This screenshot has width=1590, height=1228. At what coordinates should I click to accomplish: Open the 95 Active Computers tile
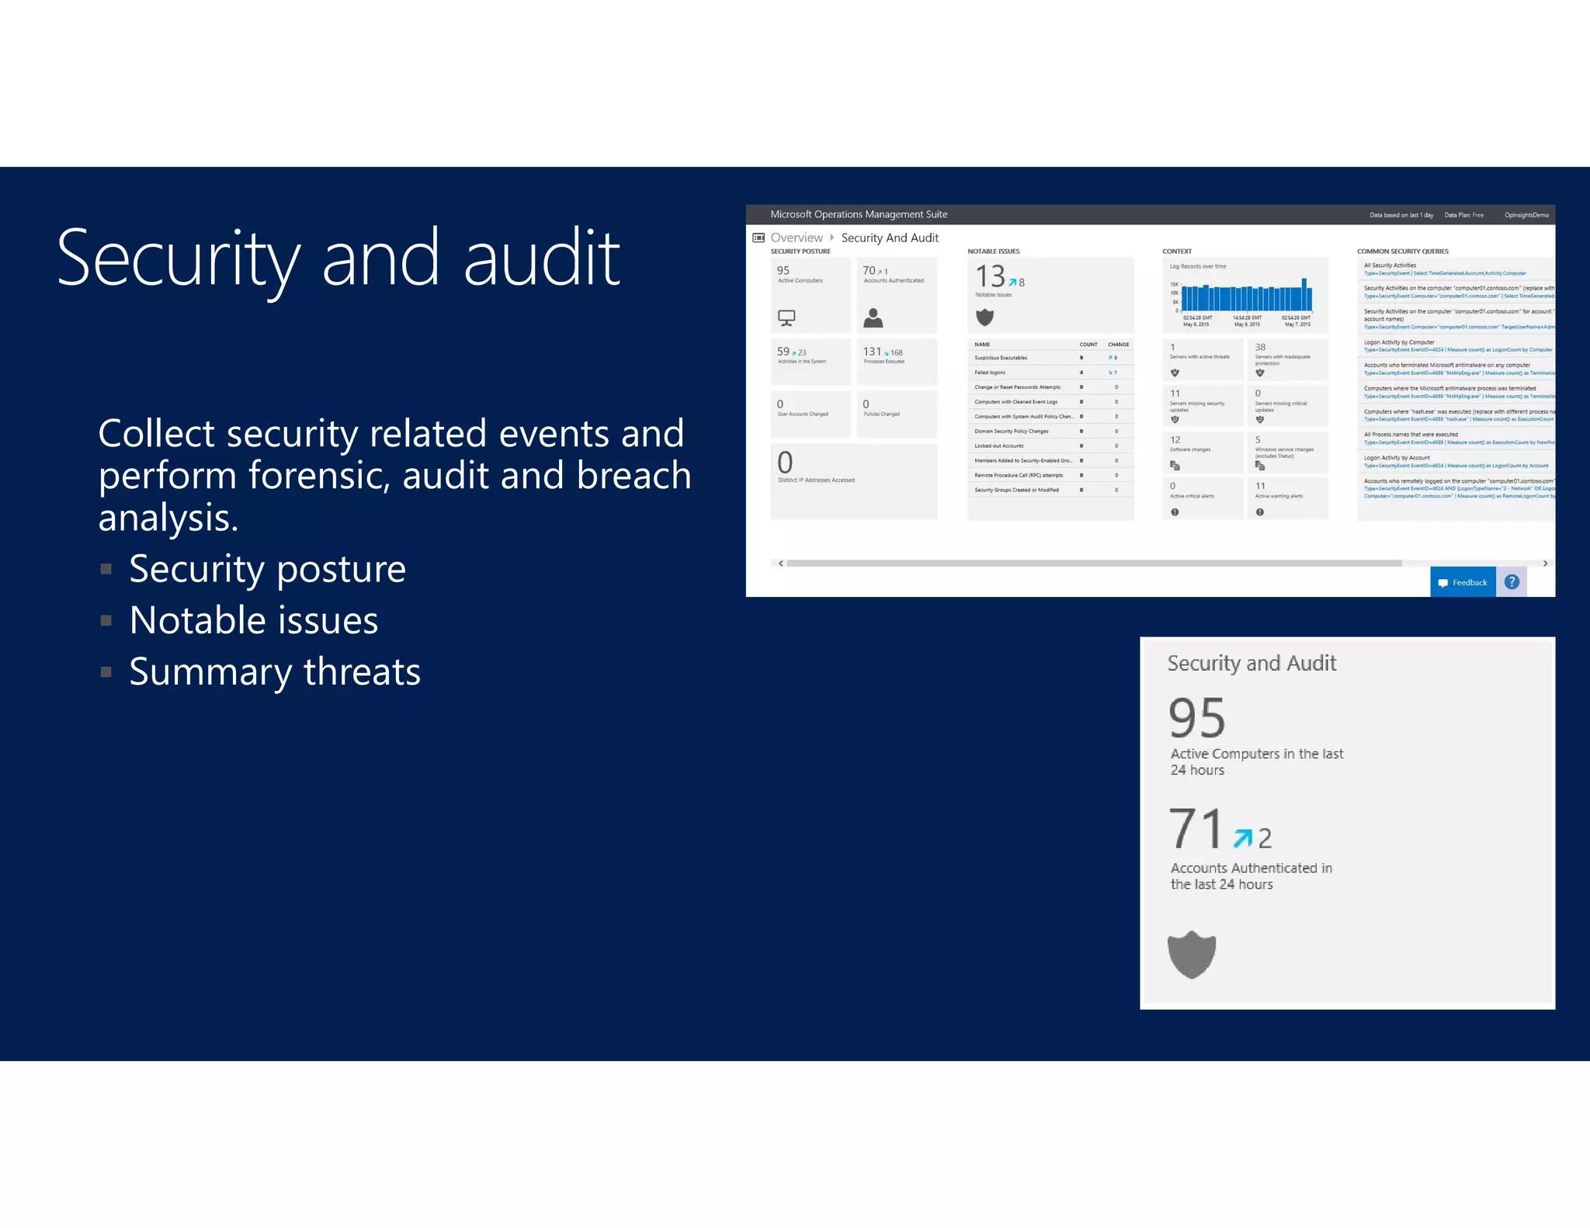(x=811, y=296)
